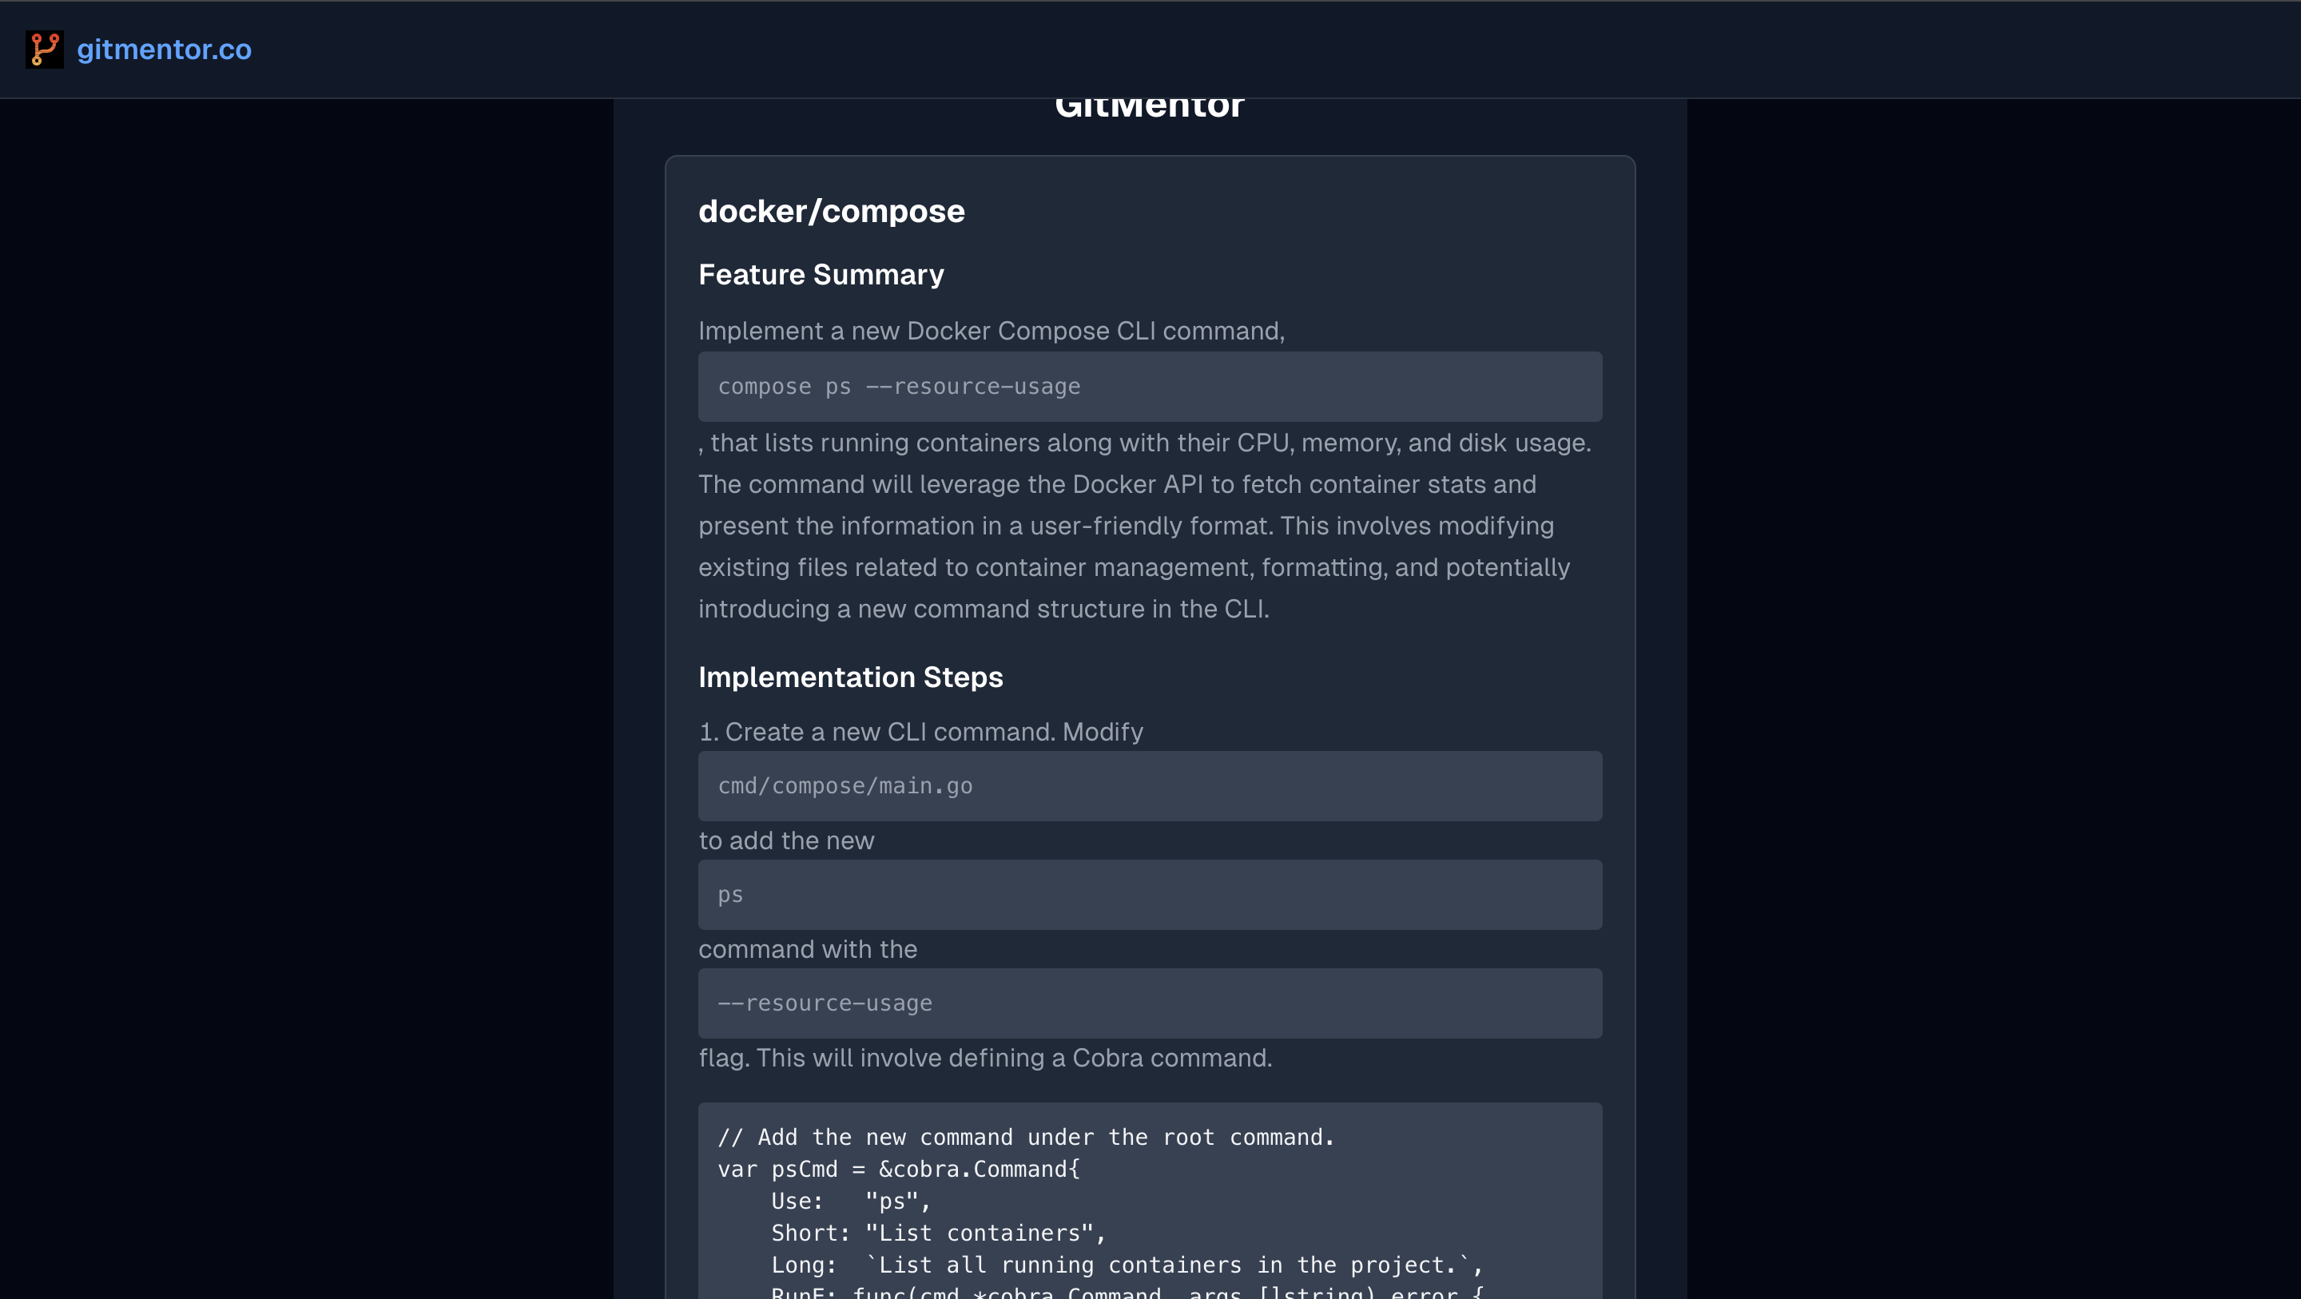Click the 'to add the new' text line
The image size is (2301, 1299).
point(785,840)
